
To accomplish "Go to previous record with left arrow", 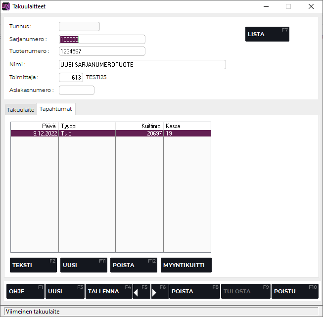I will [x=141, y=291].
